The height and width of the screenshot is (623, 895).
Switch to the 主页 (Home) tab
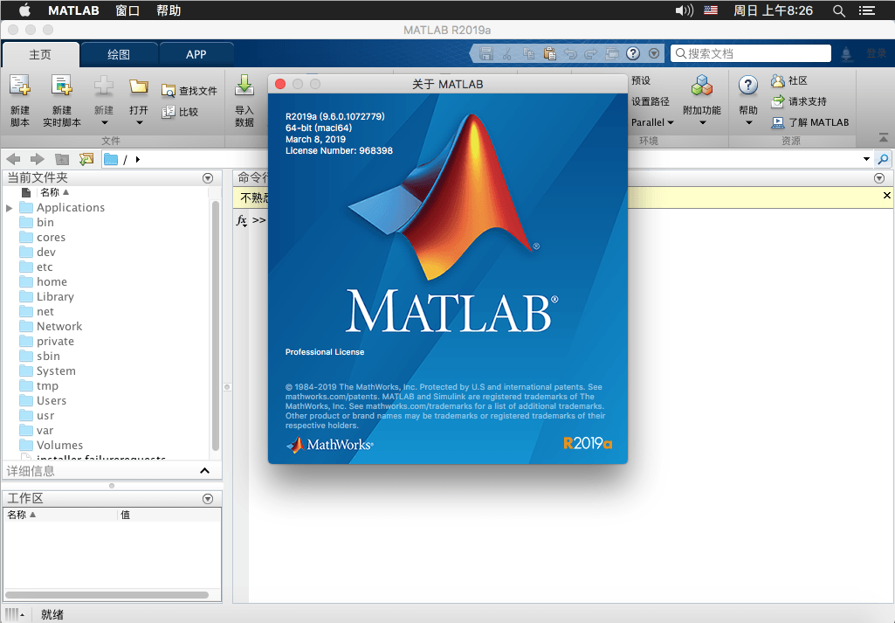(40, 54)
